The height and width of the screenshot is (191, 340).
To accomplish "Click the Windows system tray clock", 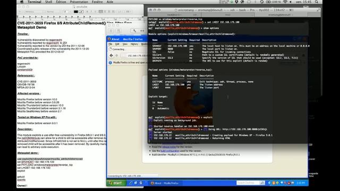I will (x=301, y=183).
